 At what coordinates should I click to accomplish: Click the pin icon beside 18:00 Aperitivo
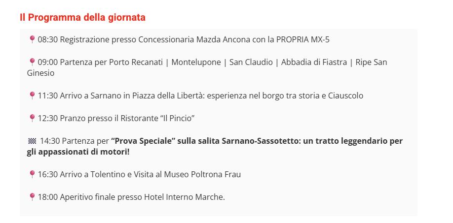tap(32, 197)
